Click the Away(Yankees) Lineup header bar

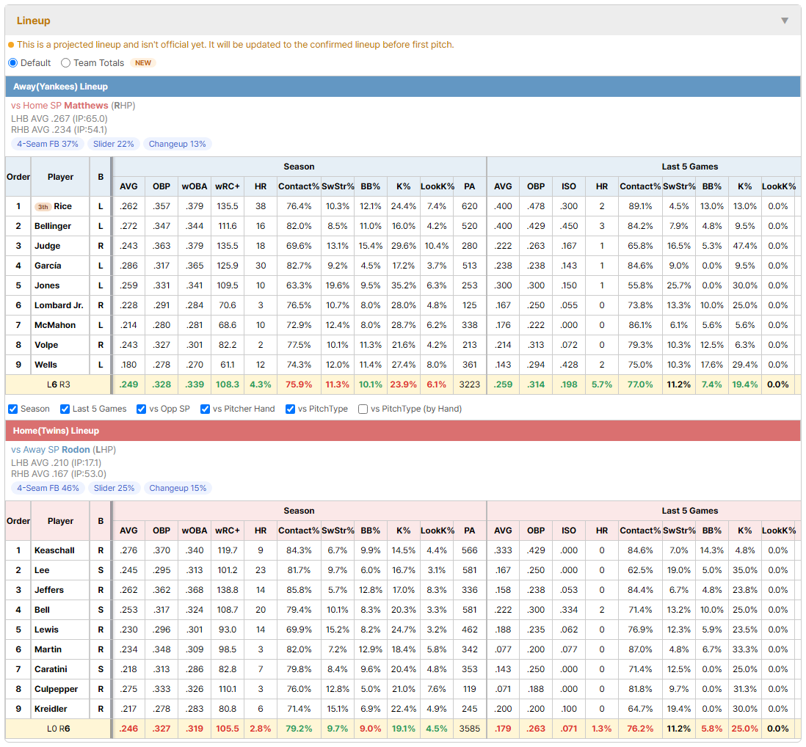(403, 87)
